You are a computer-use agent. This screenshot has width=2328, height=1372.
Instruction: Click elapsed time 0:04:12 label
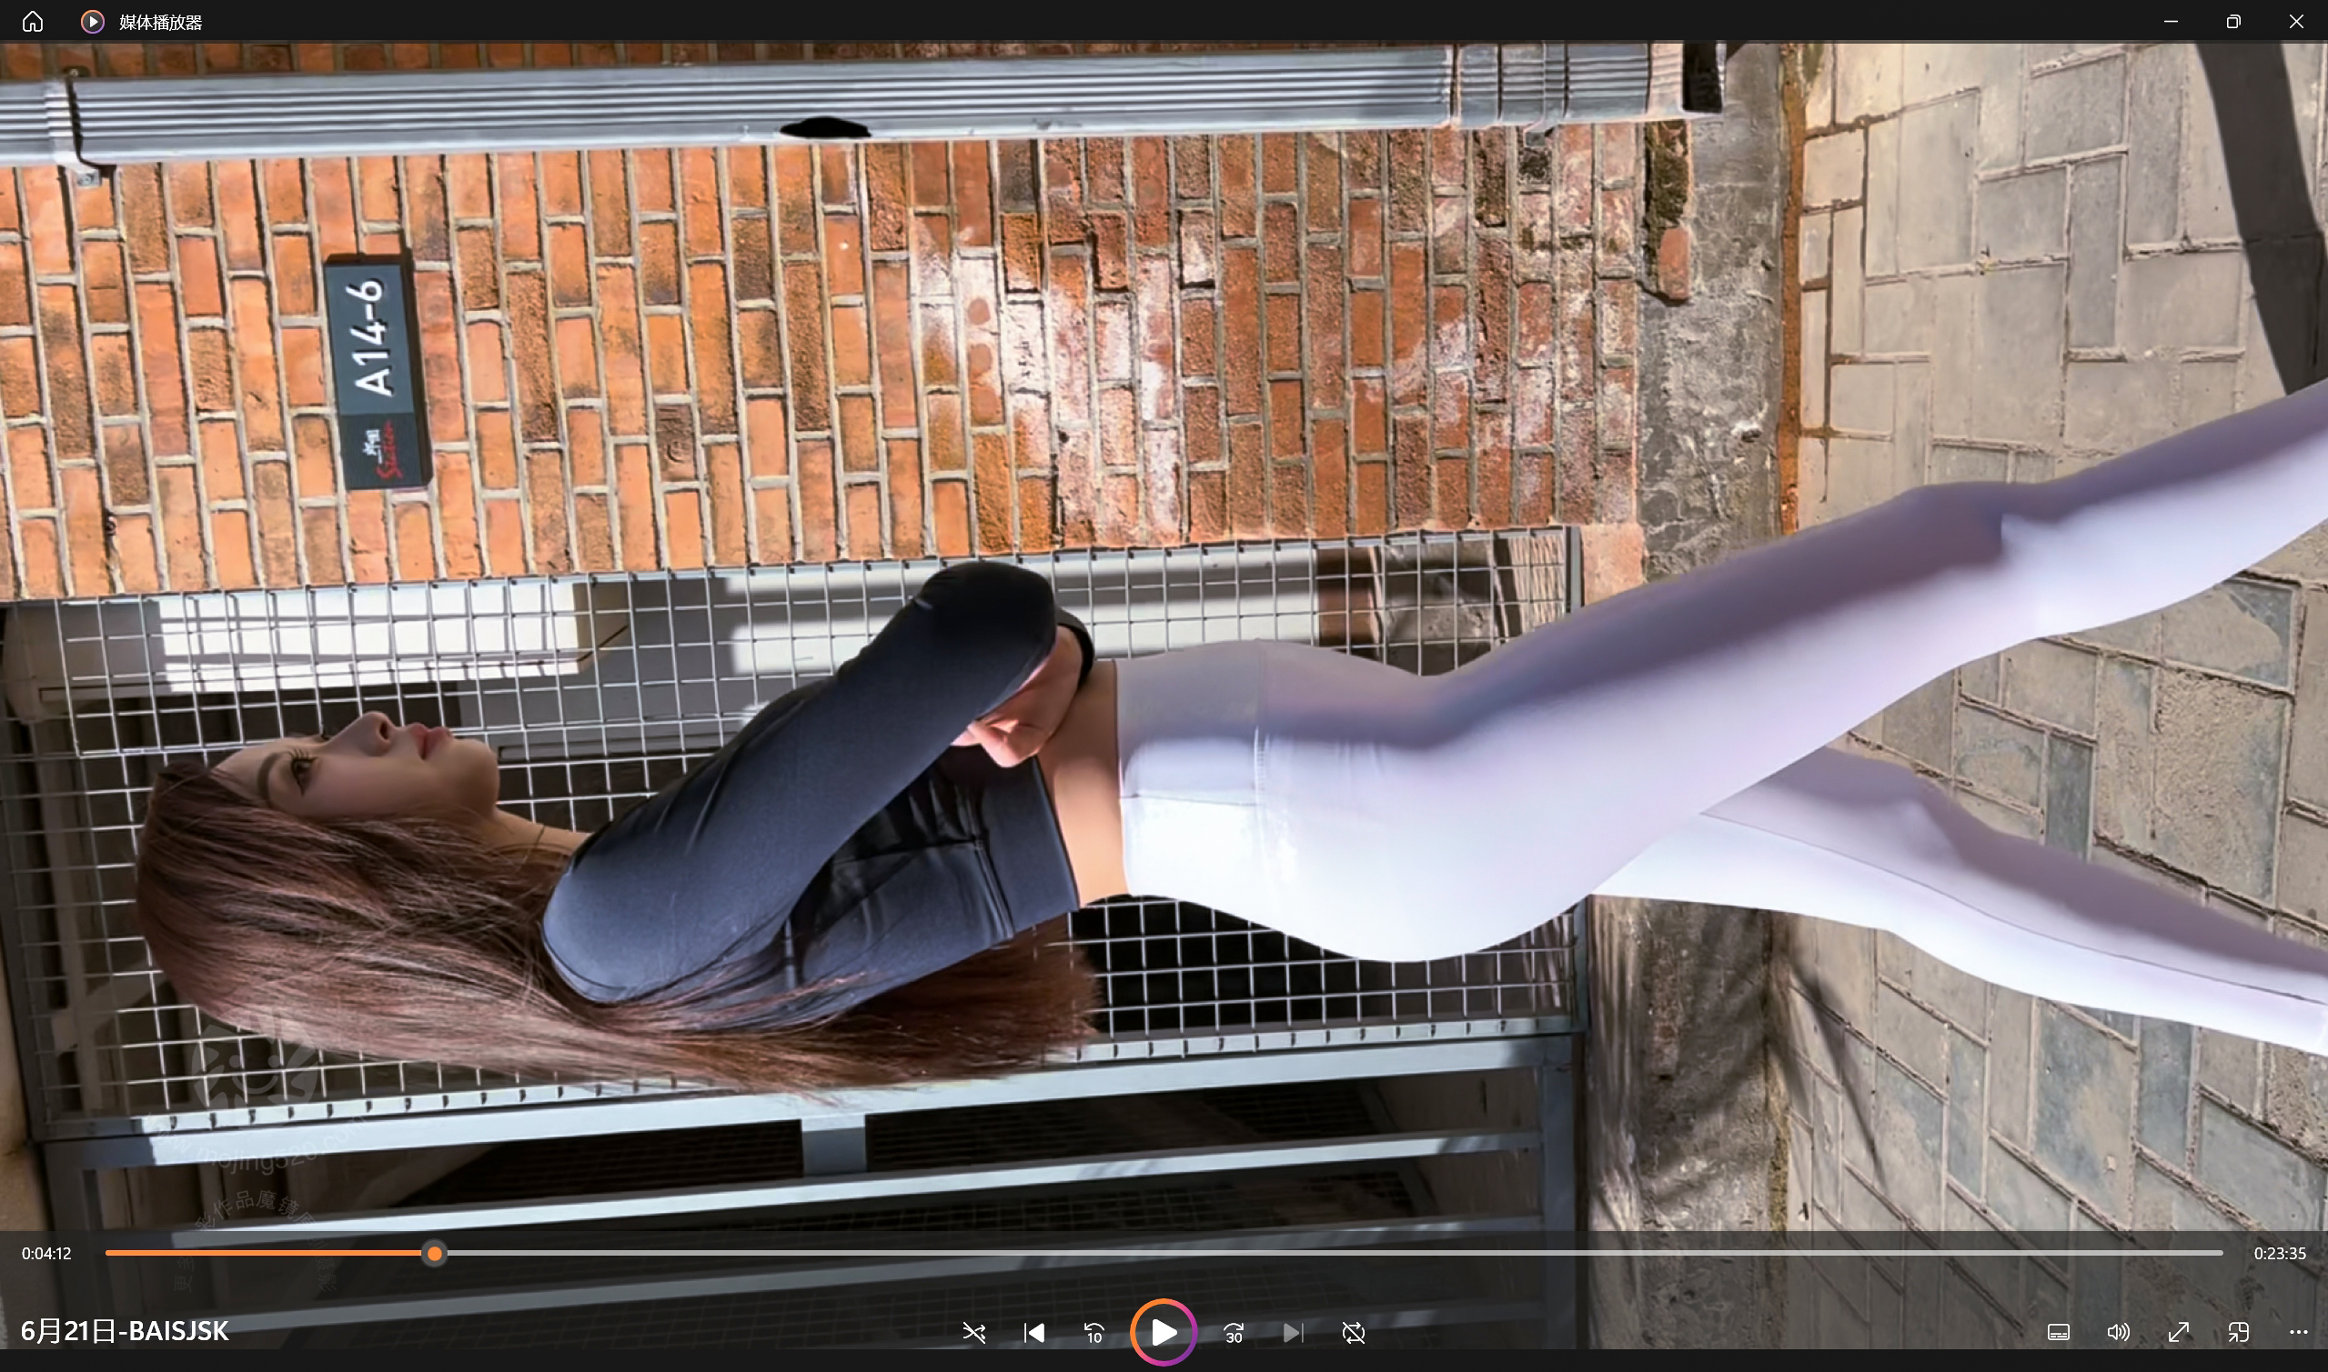pos(46,1254)
